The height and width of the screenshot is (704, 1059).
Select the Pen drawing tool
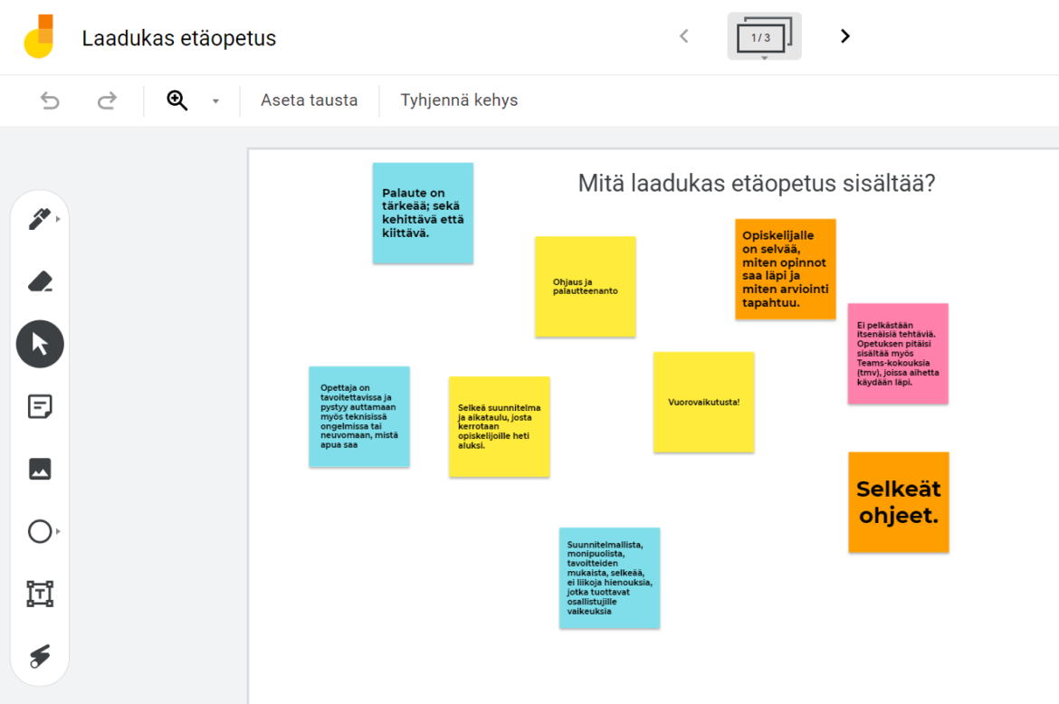point(39,219)
